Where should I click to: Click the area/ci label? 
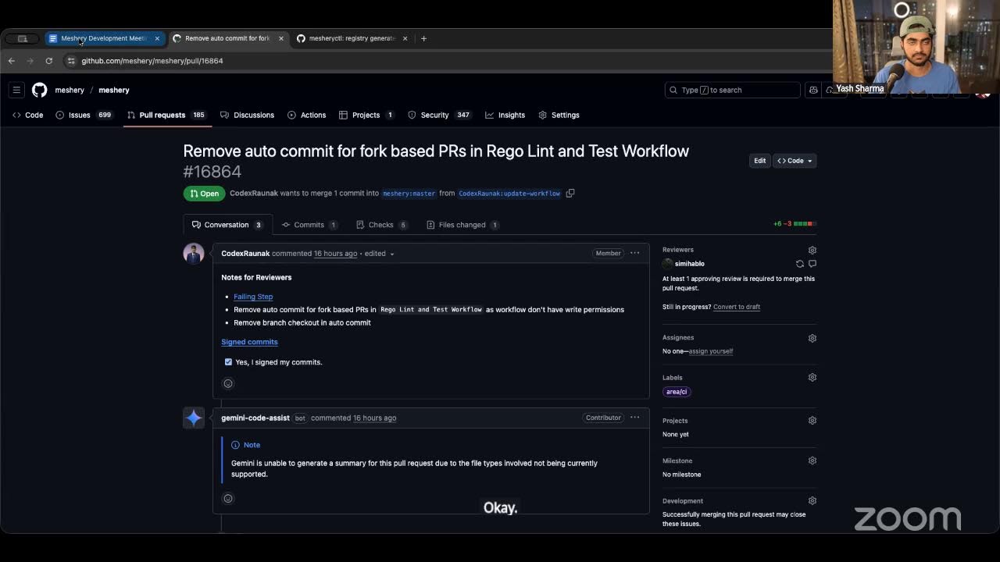(677, 392)
